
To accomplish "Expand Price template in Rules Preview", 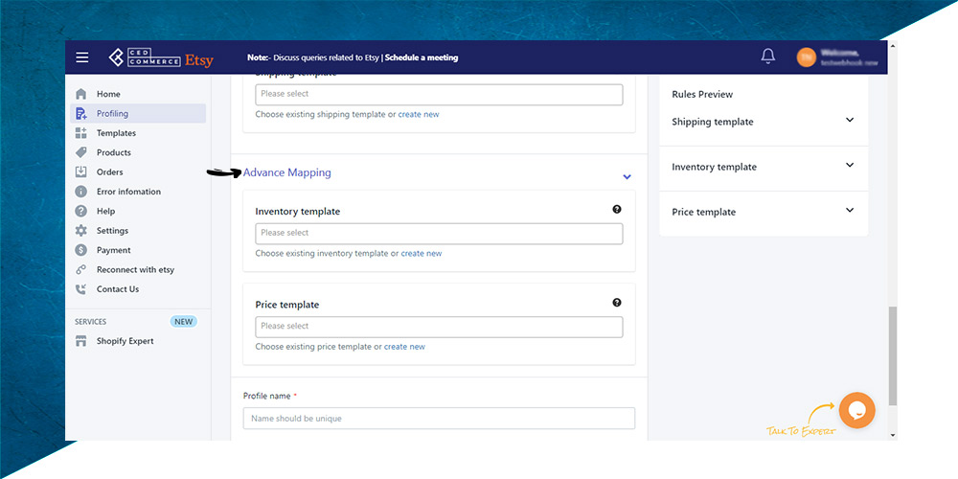I will pyautogui.click(x=849, y=210).
